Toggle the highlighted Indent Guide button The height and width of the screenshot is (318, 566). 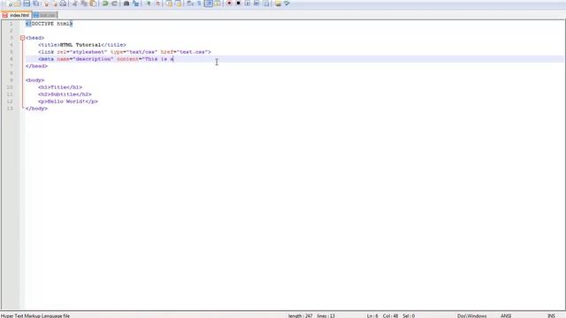209,4
